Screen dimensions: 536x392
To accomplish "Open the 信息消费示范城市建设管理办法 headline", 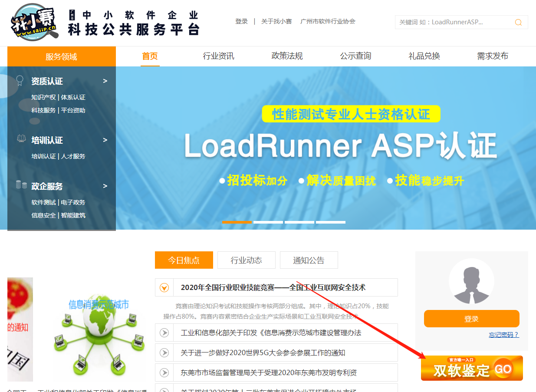I will [271, 333].
